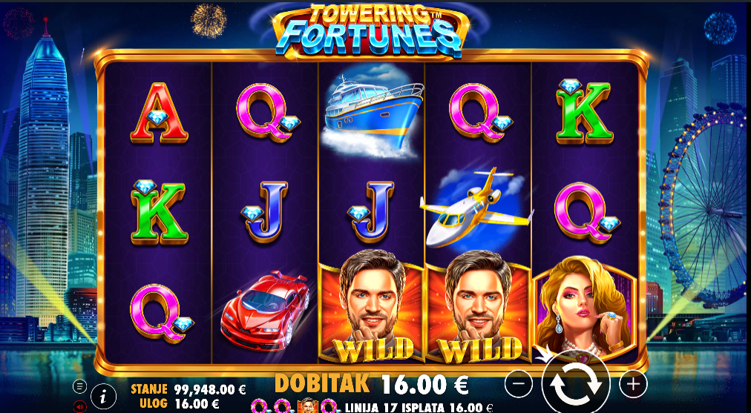Image resolution: width=751 pixels, height=413 pixels.
Task: Click the STANJE balance display
Action: pos(188,389)
